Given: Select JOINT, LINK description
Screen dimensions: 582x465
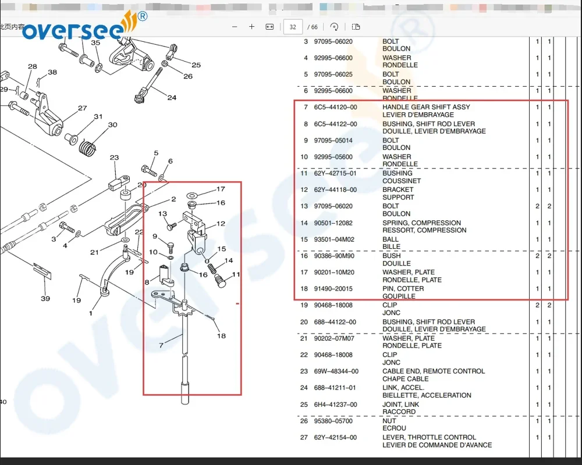Looking at the screenshot, I should [x=400, y=405].
